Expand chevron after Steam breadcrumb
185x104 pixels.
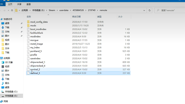57,10
